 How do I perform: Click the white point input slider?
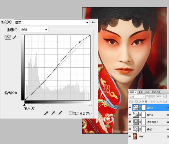coord(90,105)
